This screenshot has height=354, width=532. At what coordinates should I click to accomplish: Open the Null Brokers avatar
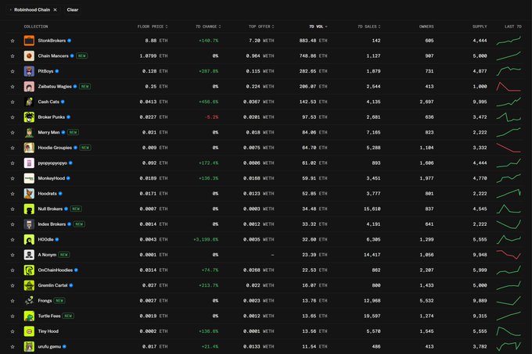(29, 209)
